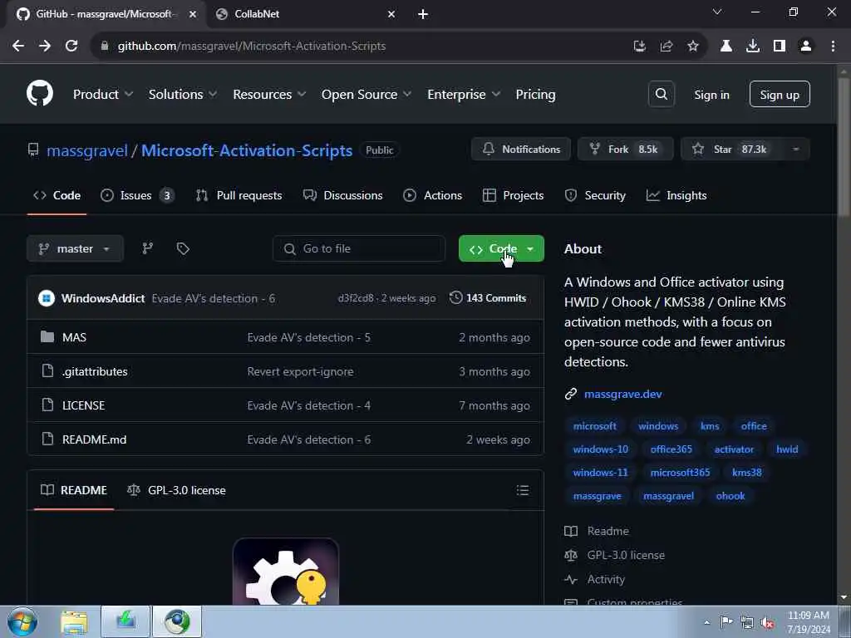Click the browser Back arrow

pyautogui.click(x=18, y=47)
